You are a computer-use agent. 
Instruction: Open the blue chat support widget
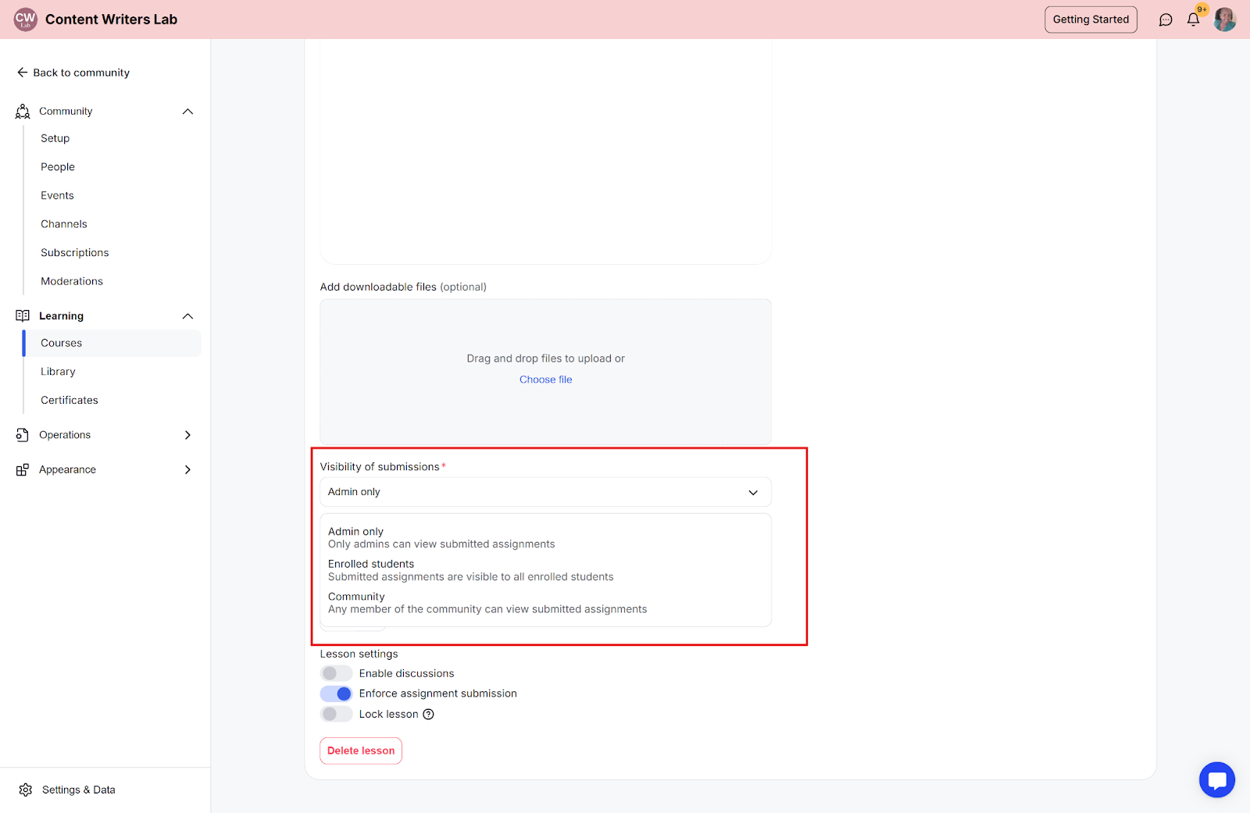[x=1216, y=779]
